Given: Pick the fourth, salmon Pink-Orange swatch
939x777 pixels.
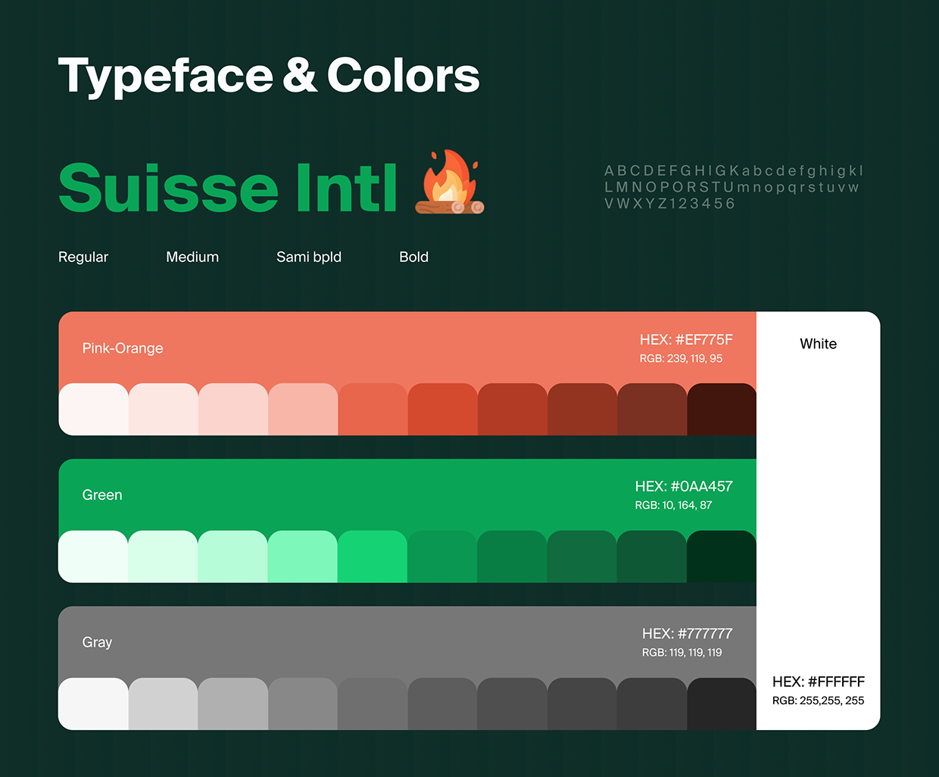Looking at the screenshot, I should point(303,409).
